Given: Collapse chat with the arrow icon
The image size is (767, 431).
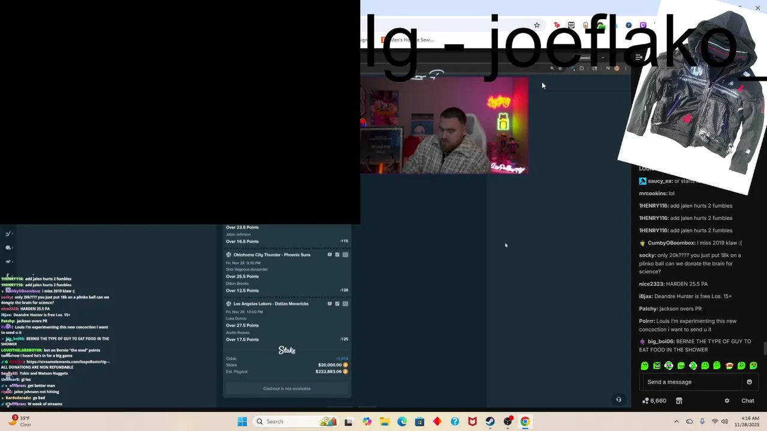Looking at the screenshot, I should (639, 57).
